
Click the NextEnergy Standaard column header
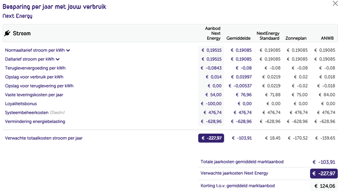(268, 36)
